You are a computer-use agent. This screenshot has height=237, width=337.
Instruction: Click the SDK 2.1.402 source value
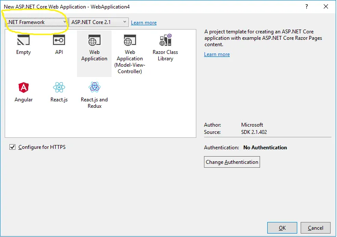coord(254,132)
